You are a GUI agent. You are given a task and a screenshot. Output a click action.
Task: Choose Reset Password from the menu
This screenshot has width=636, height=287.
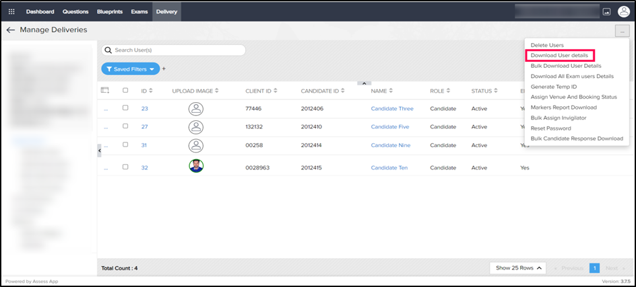550,128
